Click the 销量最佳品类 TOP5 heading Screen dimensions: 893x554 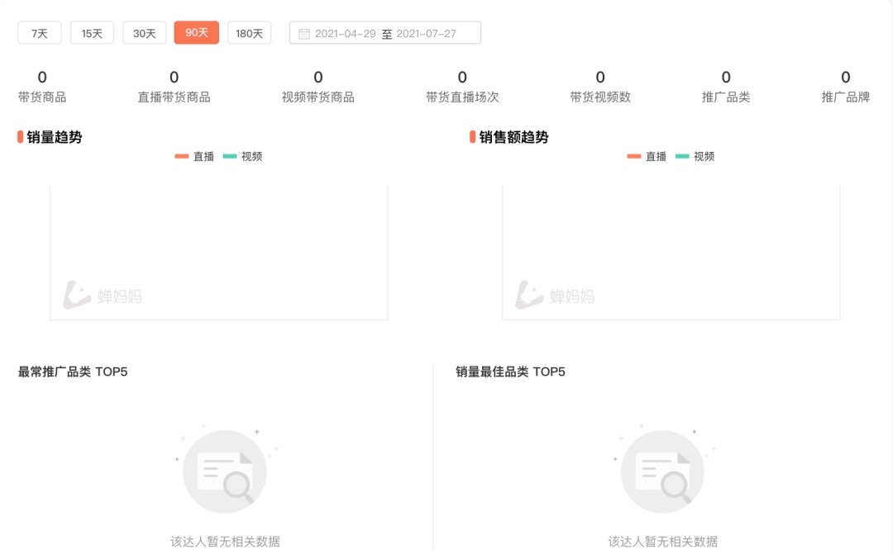tap(510, 372)
